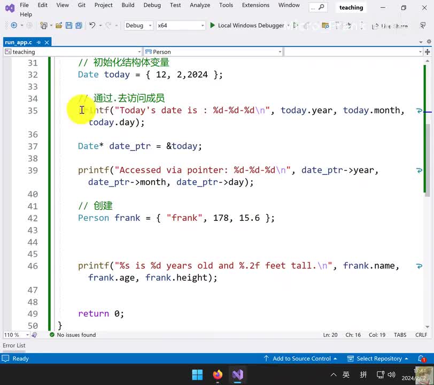Click the Visual Studio taskbar icon
Viewport: 434px width, 385px height.
click(x=238, y=374)
